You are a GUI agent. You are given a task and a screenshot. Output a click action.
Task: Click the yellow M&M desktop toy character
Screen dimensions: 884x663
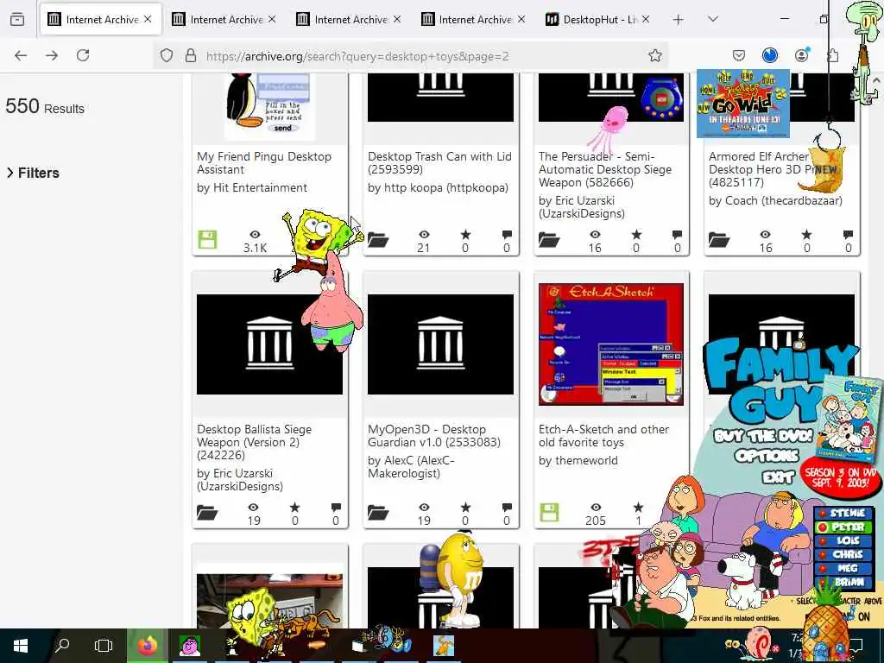pos(459,579)
